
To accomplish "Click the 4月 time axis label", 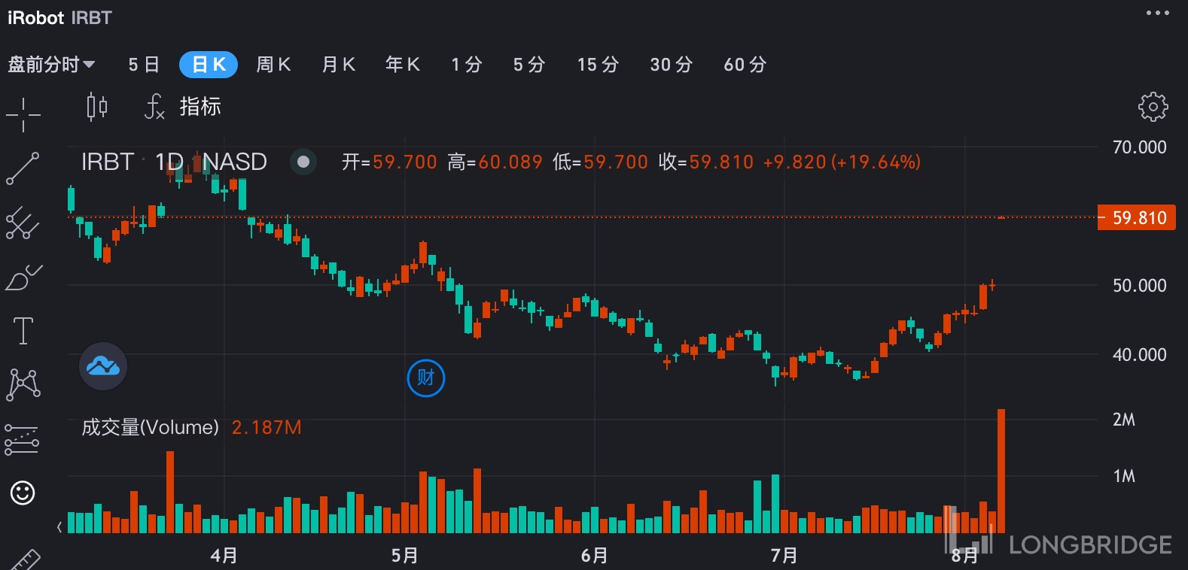I will coord(224,556).
